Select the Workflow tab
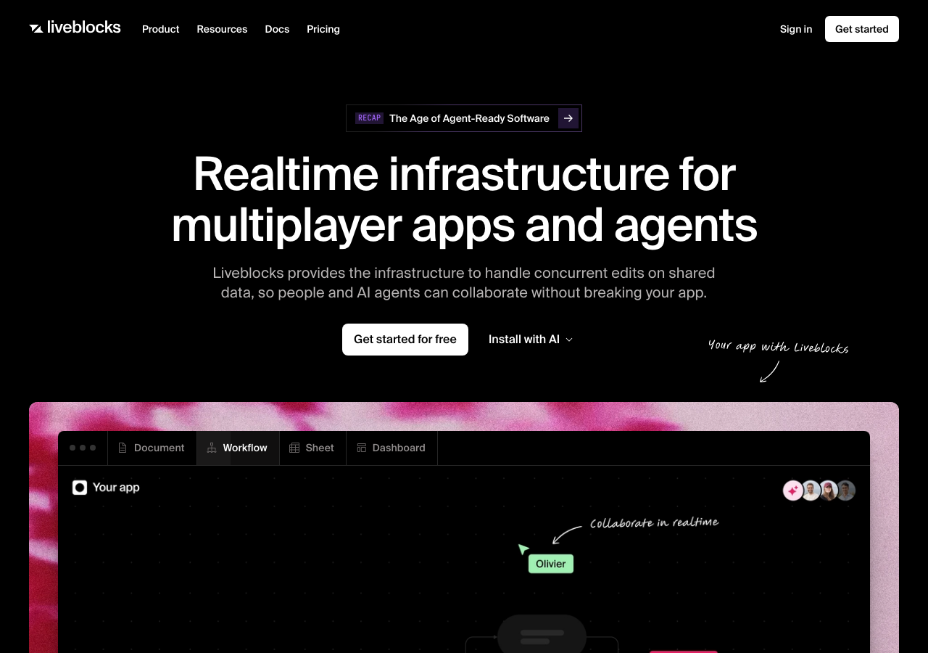Screen dimensions: 928x653 [238, 448]
